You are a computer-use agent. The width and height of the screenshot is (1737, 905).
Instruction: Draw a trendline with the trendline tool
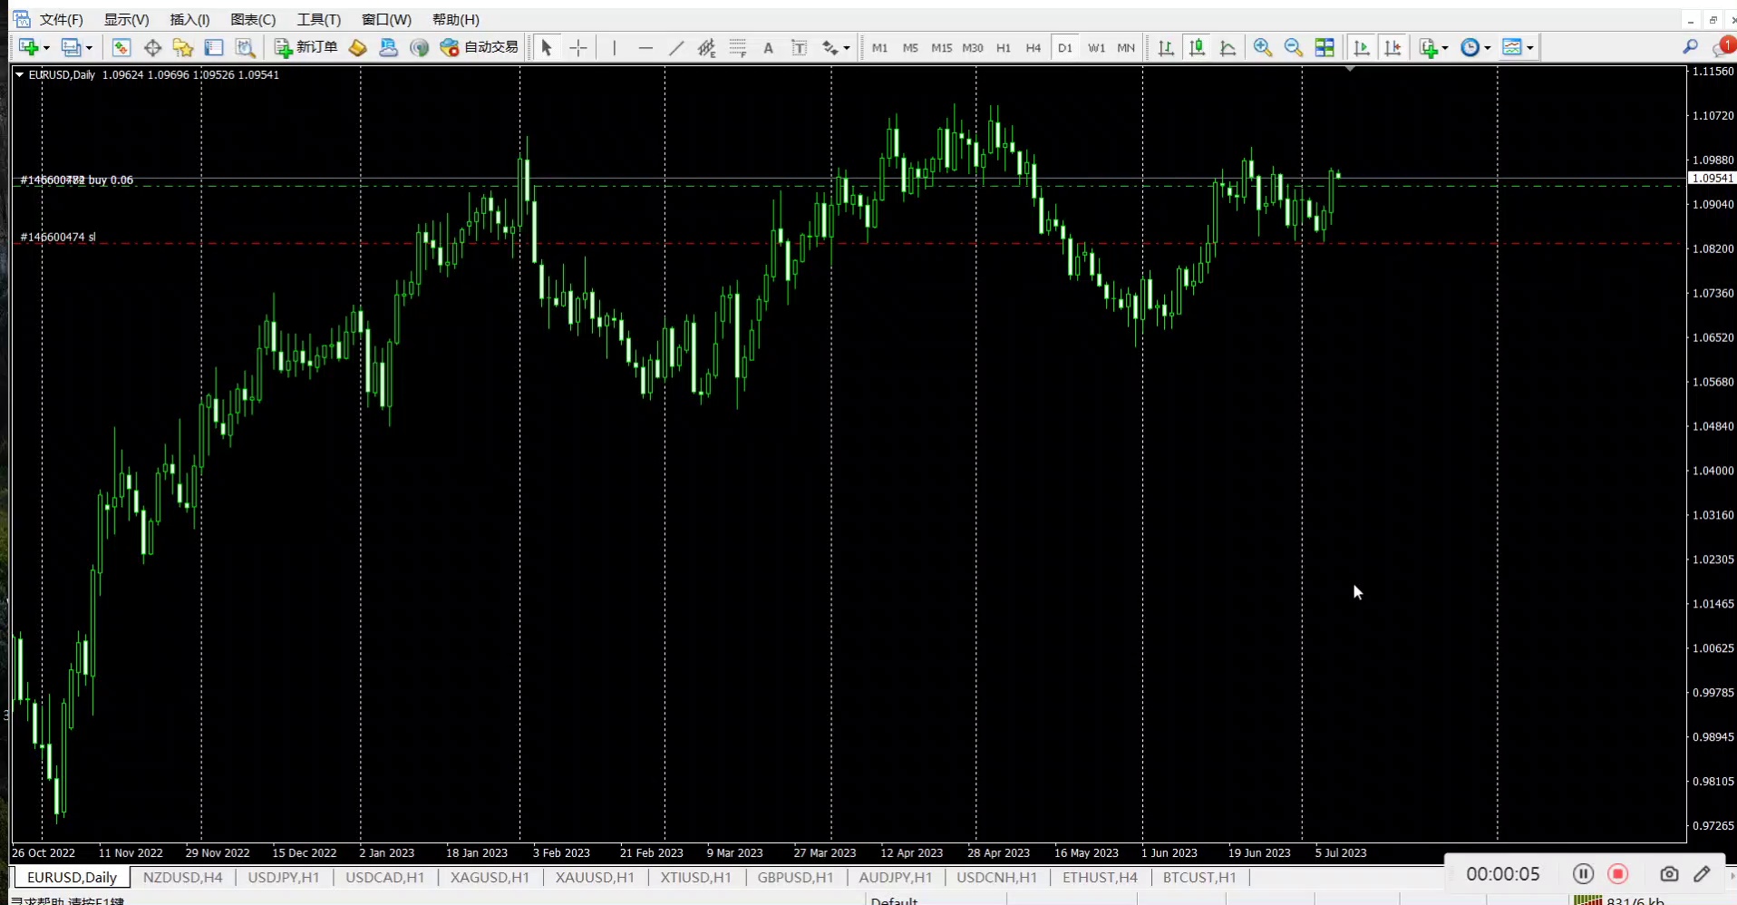click(x=676, y=48)
